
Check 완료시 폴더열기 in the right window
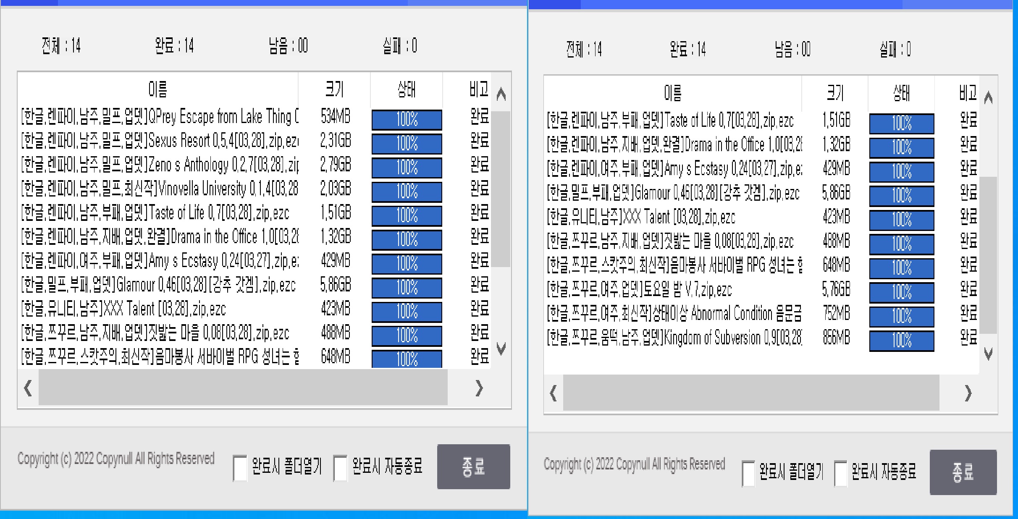(748, 474)
